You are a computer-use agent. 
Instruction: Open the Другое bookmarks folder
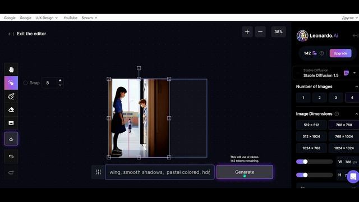(349, 17)
